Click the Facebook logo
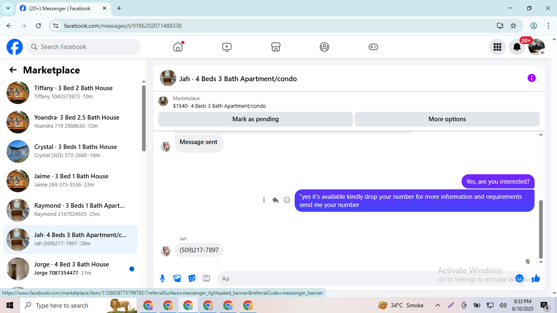 [15, 47]
